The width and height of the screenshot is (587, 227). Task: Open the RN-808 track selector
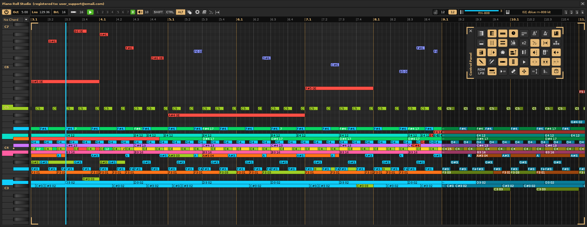[x=484, y=12]
